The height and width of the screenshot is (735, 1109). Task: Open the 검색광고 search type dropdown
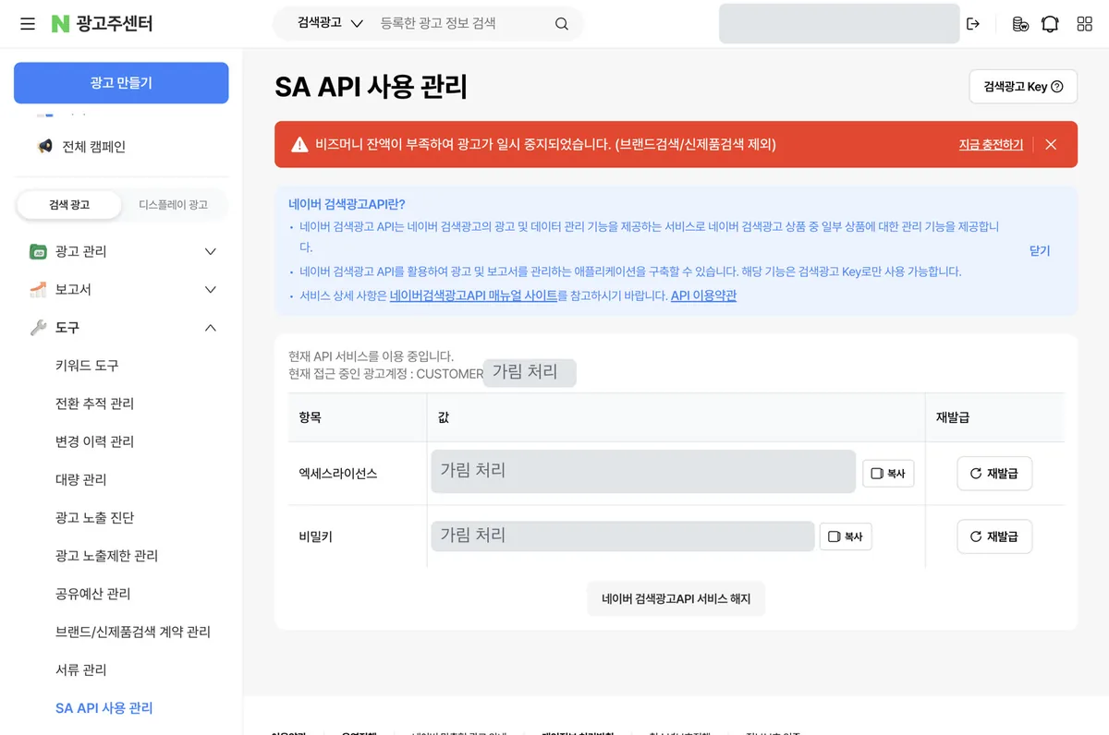tap(330, 23)
